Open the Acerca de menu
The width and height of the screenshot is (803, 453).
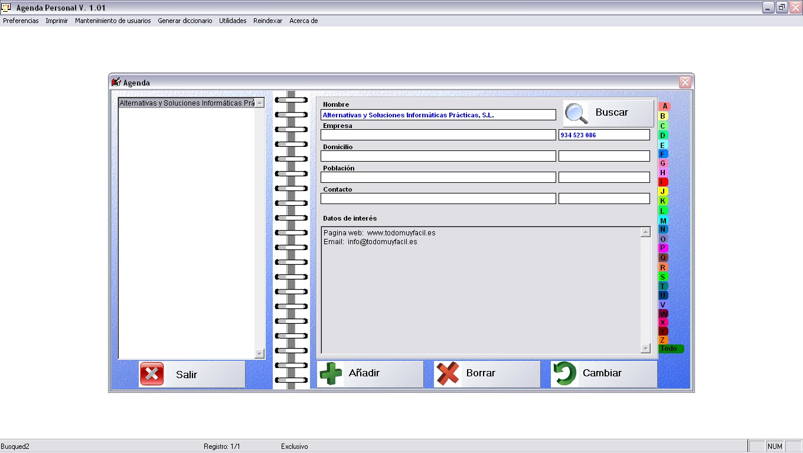pyautogui.click(x=303, y=21)
